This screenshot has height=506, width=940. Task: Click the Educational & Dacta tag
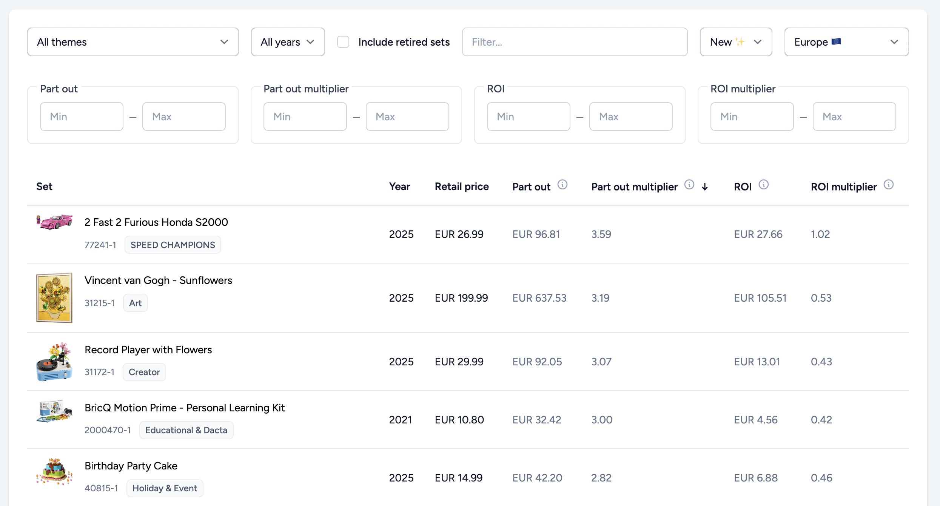[186, 430]
